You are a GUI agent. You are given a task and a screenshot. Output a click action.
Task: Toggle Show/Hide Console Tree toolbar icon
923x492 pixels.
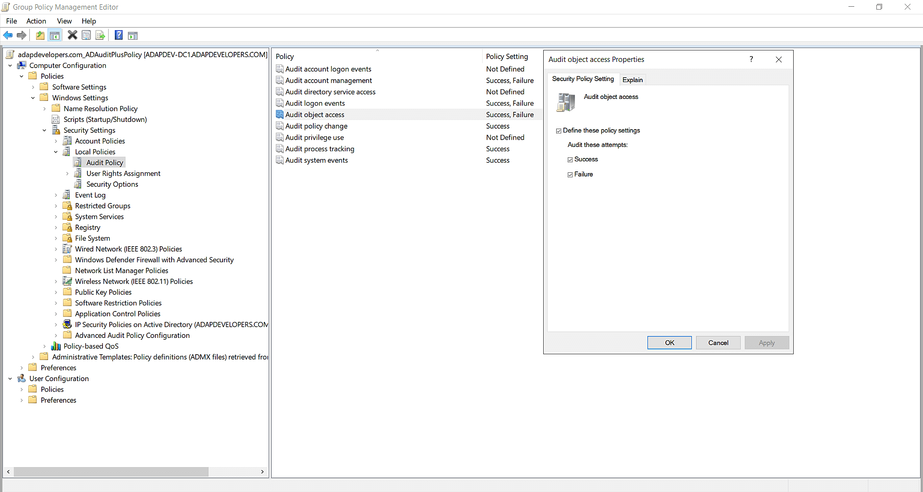click(55, 35)
